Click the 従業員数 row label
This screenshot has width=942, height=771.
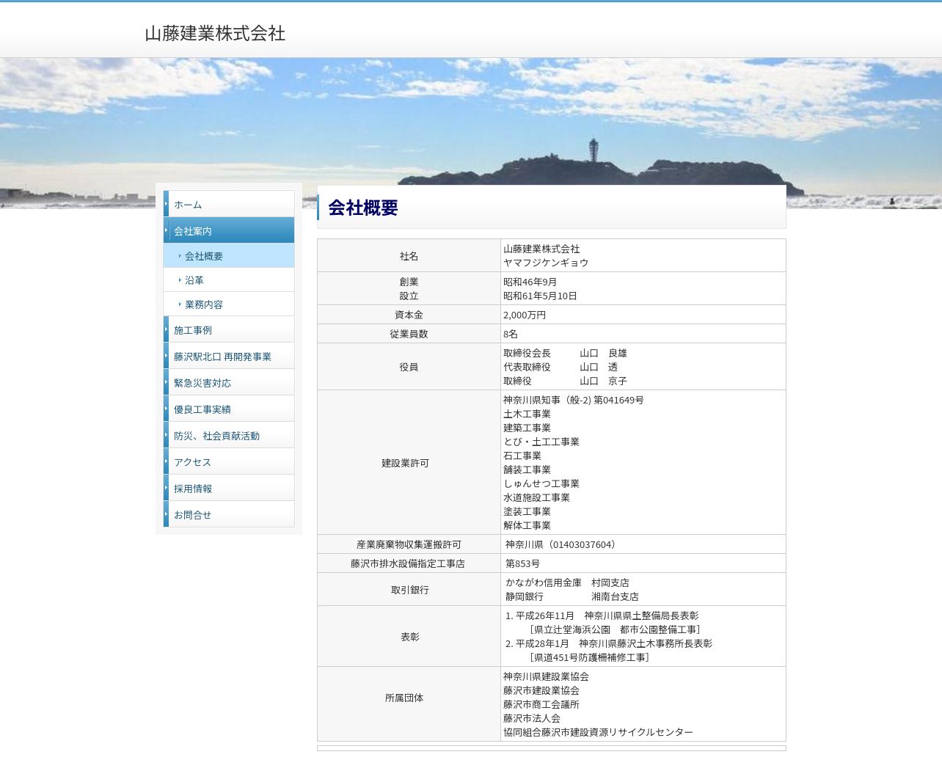(x=409, y=334)
